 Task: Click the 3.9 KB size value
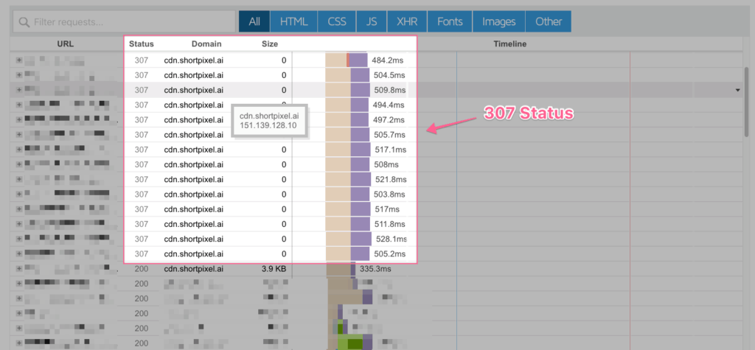[x=274, y=269]
